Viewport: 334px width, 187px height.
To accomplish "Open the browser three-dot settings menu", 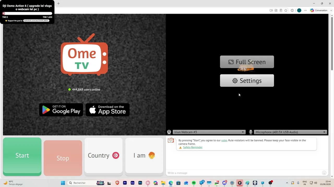I will pos(305,10).
